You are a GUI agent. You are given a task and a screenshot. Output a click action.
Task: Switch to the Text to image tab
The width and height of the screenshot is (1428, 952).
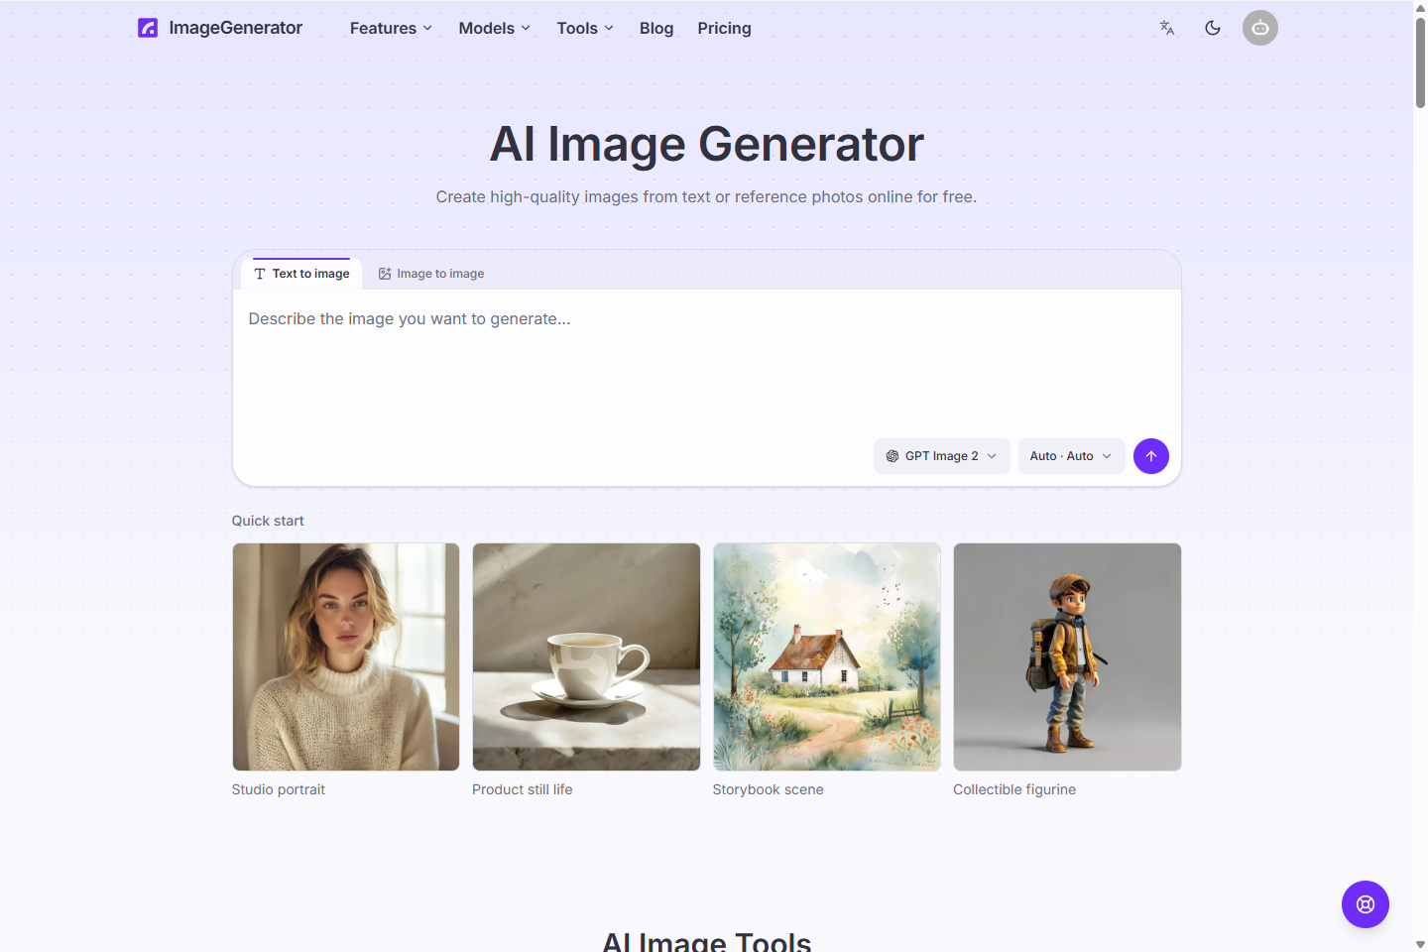(301, 274)
